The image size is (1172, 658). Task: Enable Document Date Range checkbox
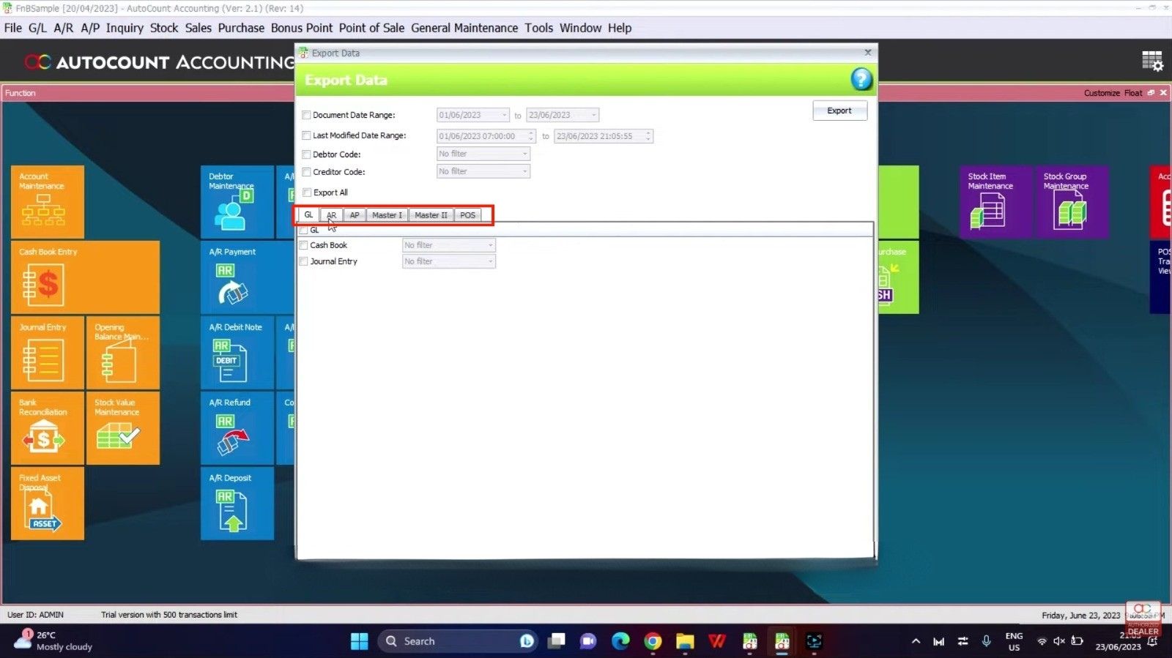point(306,115)
